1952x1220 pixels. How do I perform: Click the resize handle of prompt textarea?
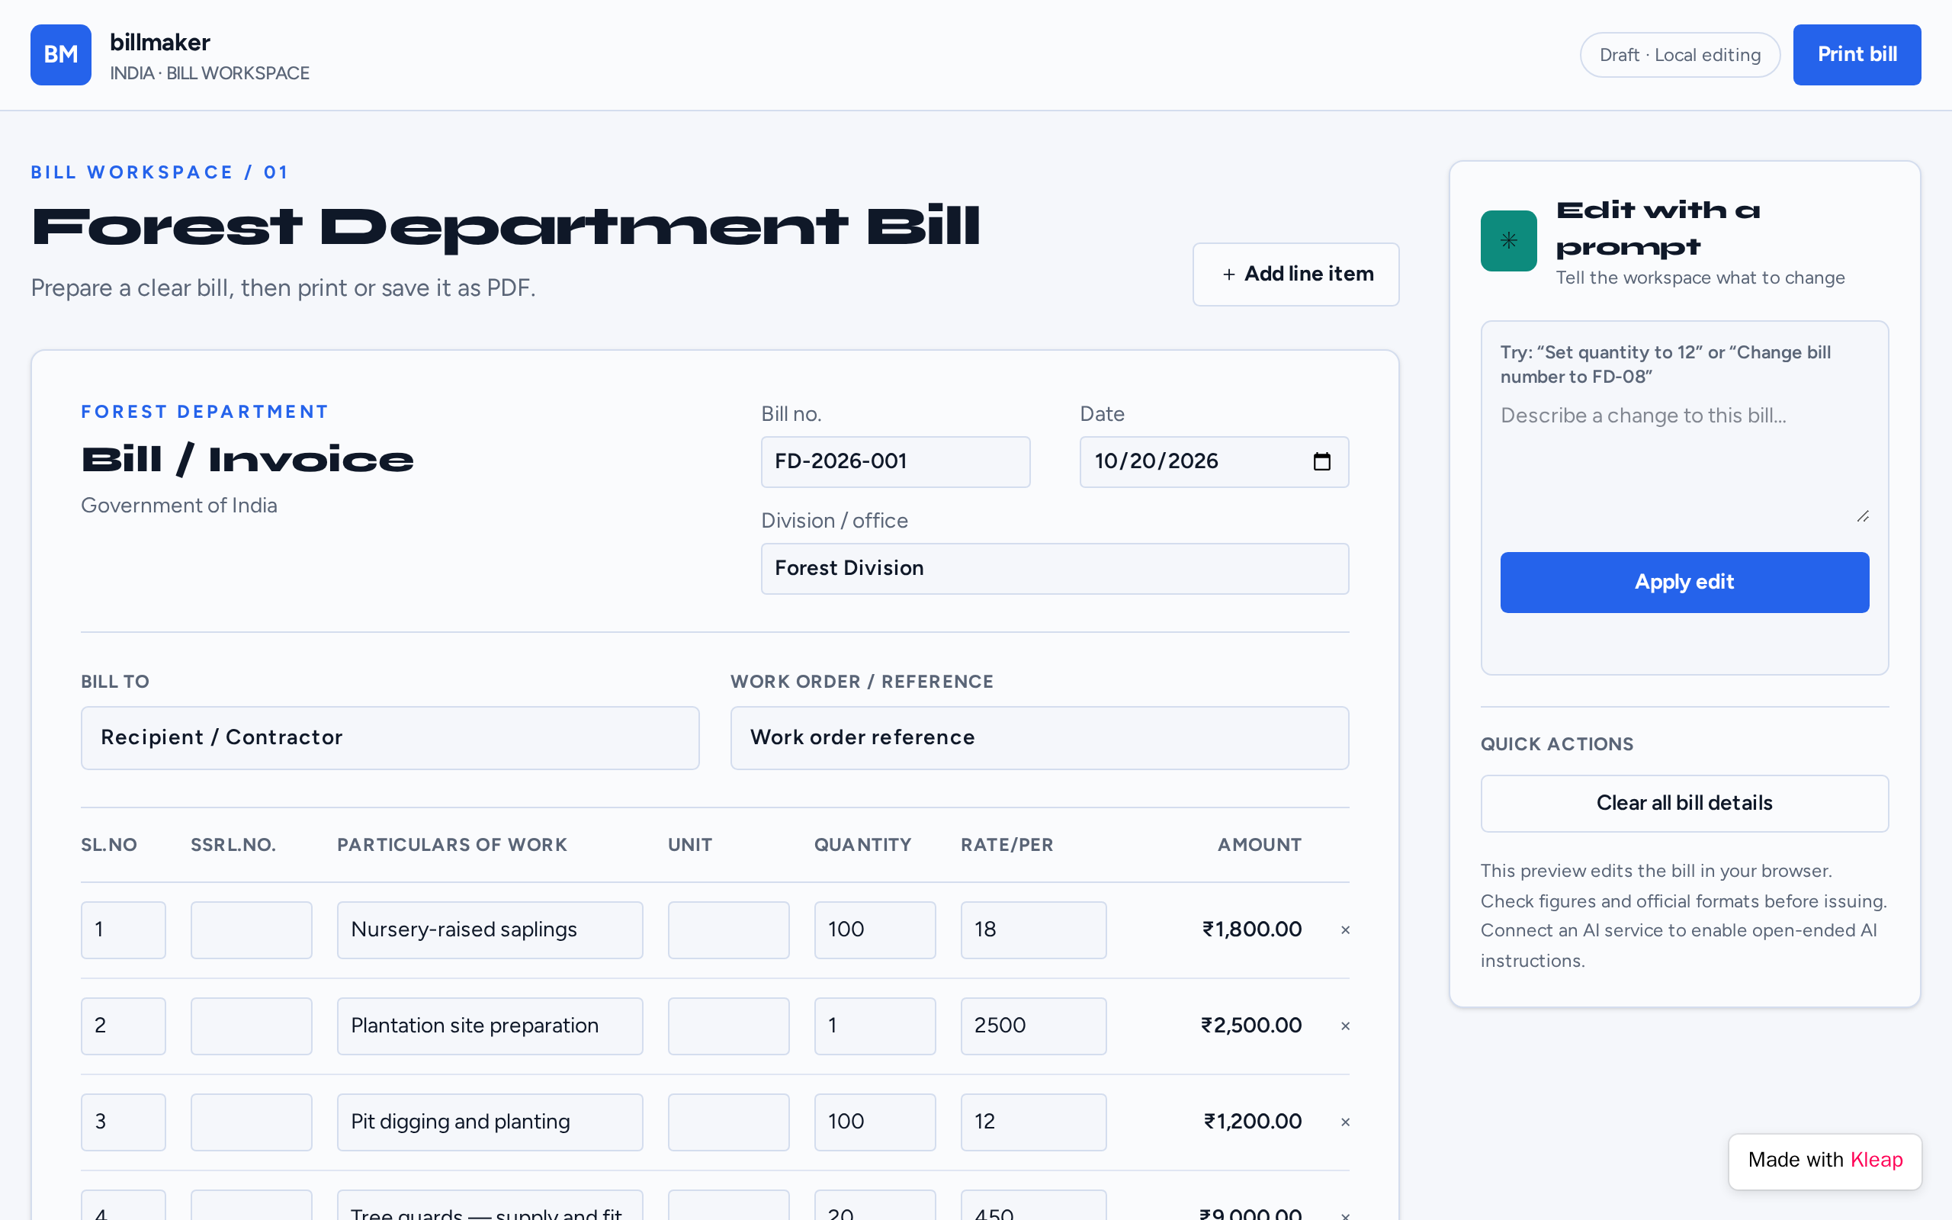(1863, 516)
